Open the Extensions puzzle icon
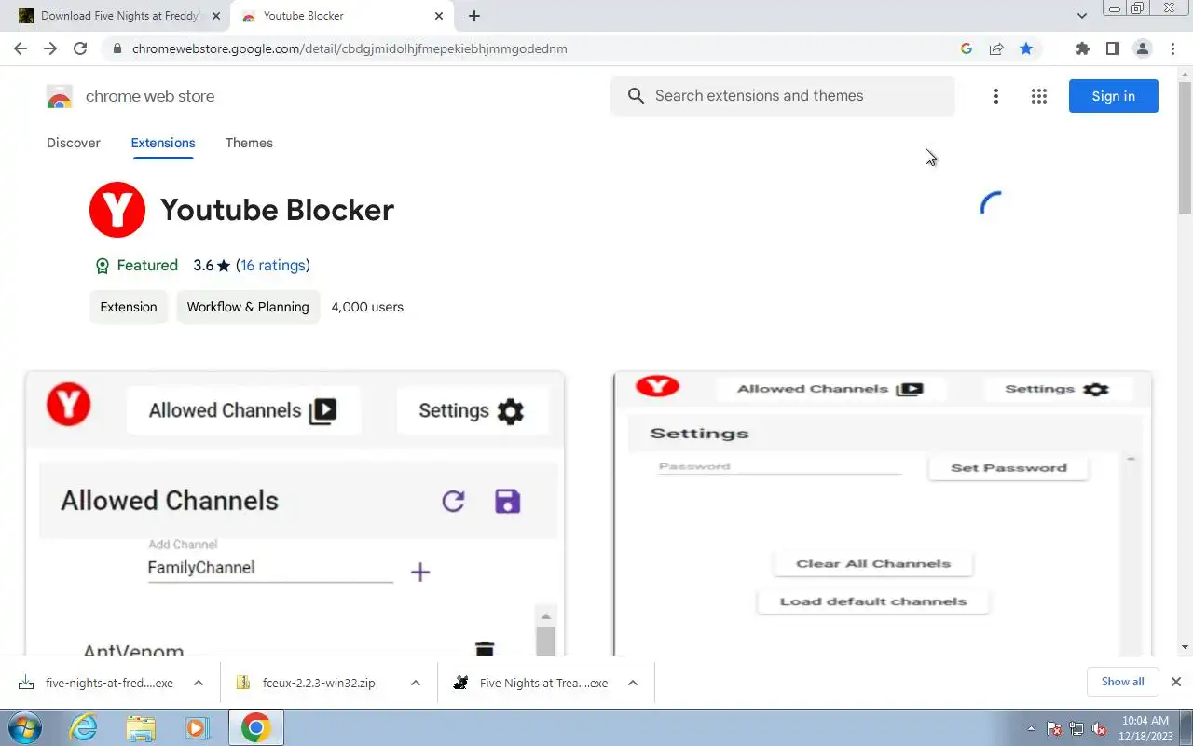The image size is (1193, 746). tap(1082, 48)
